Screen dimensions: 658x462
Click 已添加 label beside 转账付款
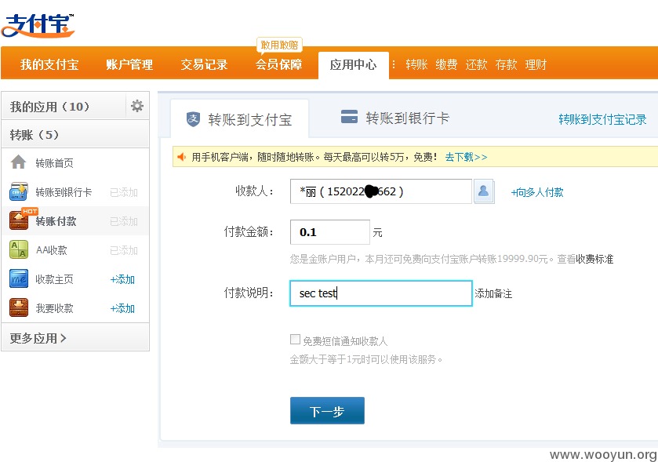pyautogui.click(x=124, y=221)
